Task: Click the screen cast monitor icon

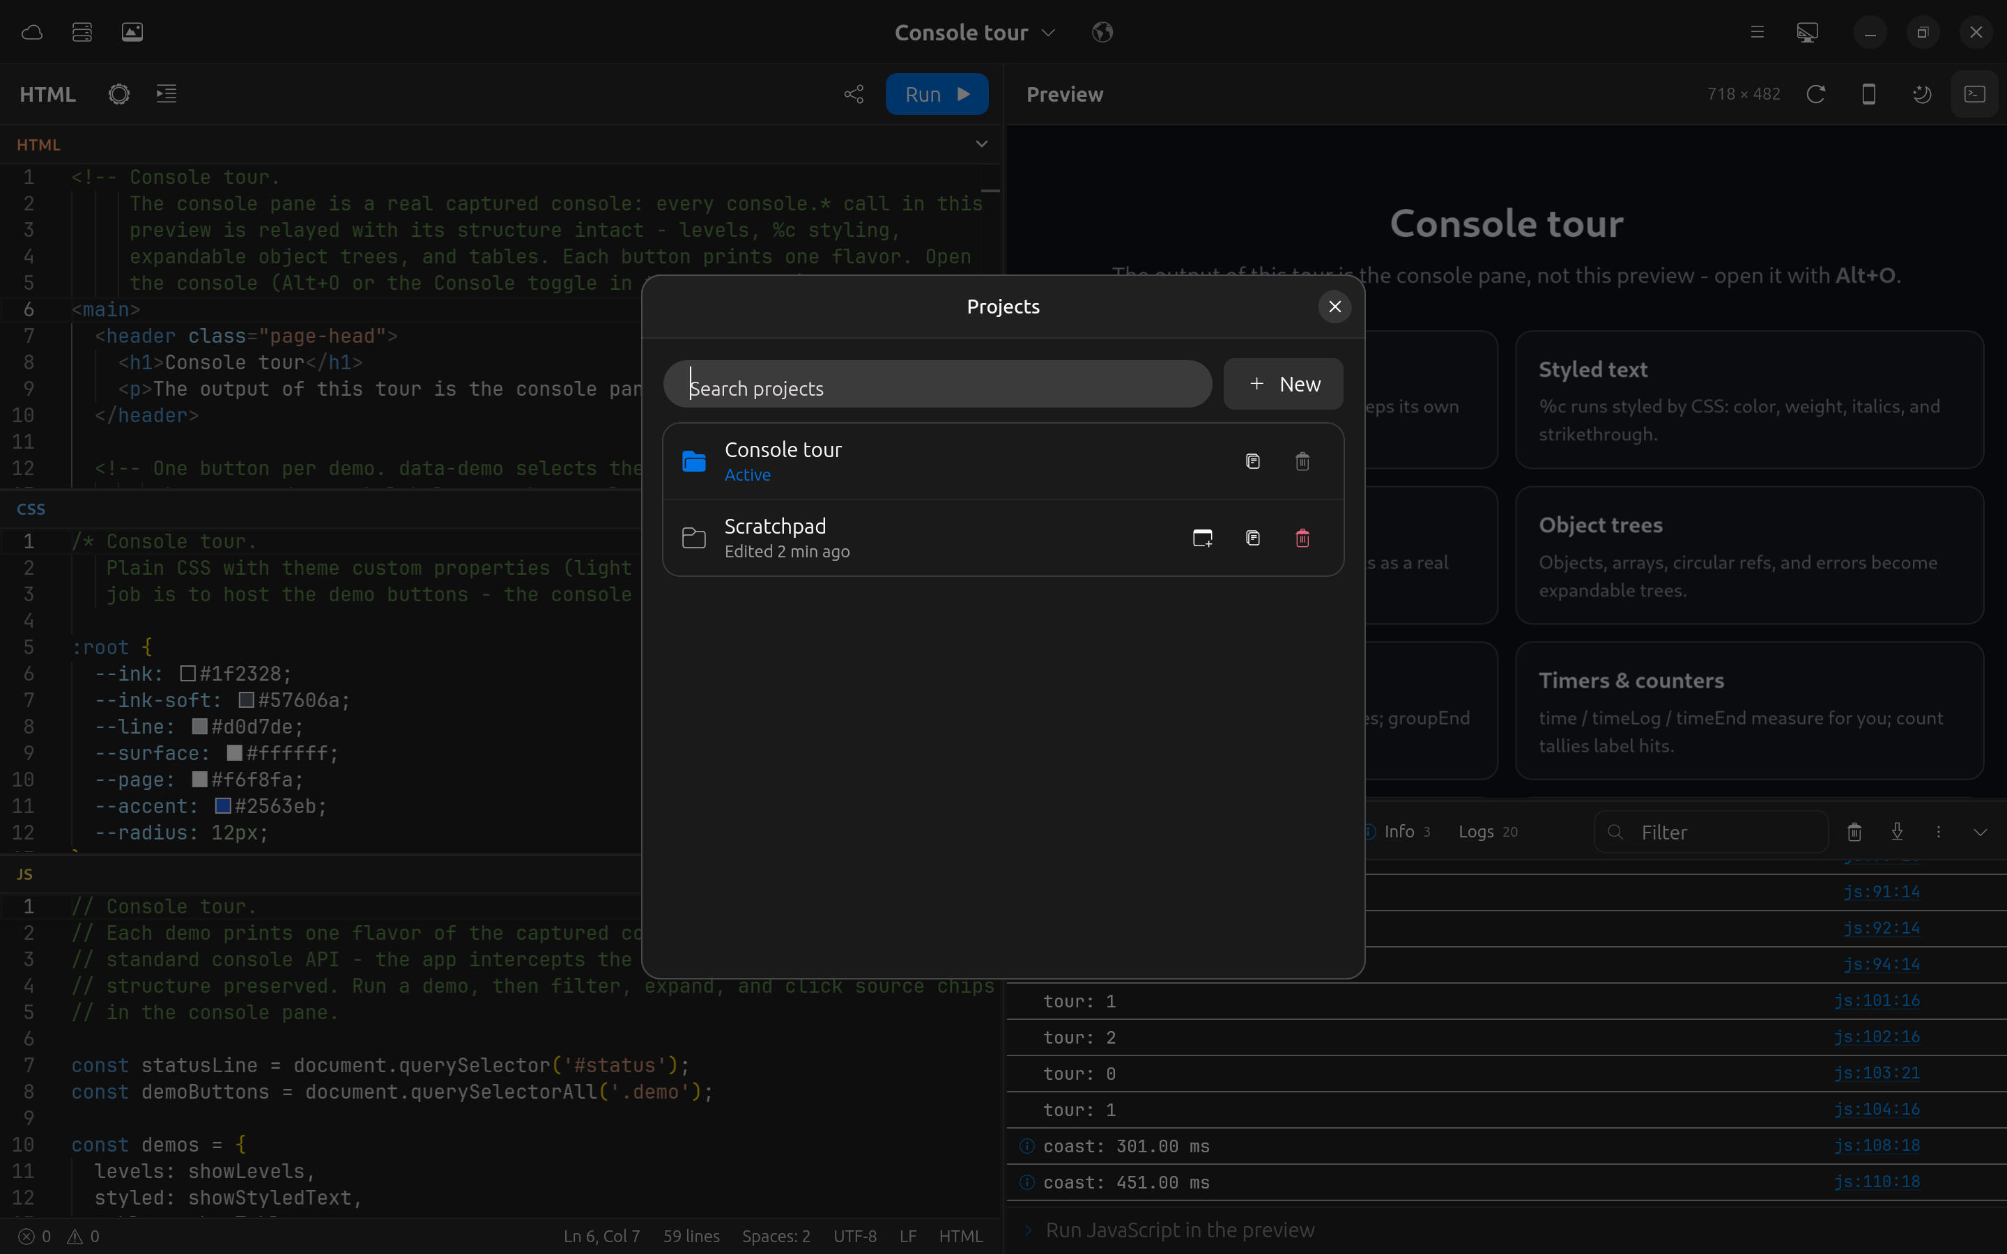Action: (x=1807, y=32)
